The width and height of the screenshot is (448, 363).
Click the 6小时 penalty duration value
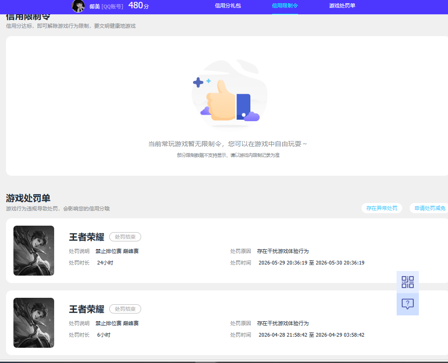point(104,335)
